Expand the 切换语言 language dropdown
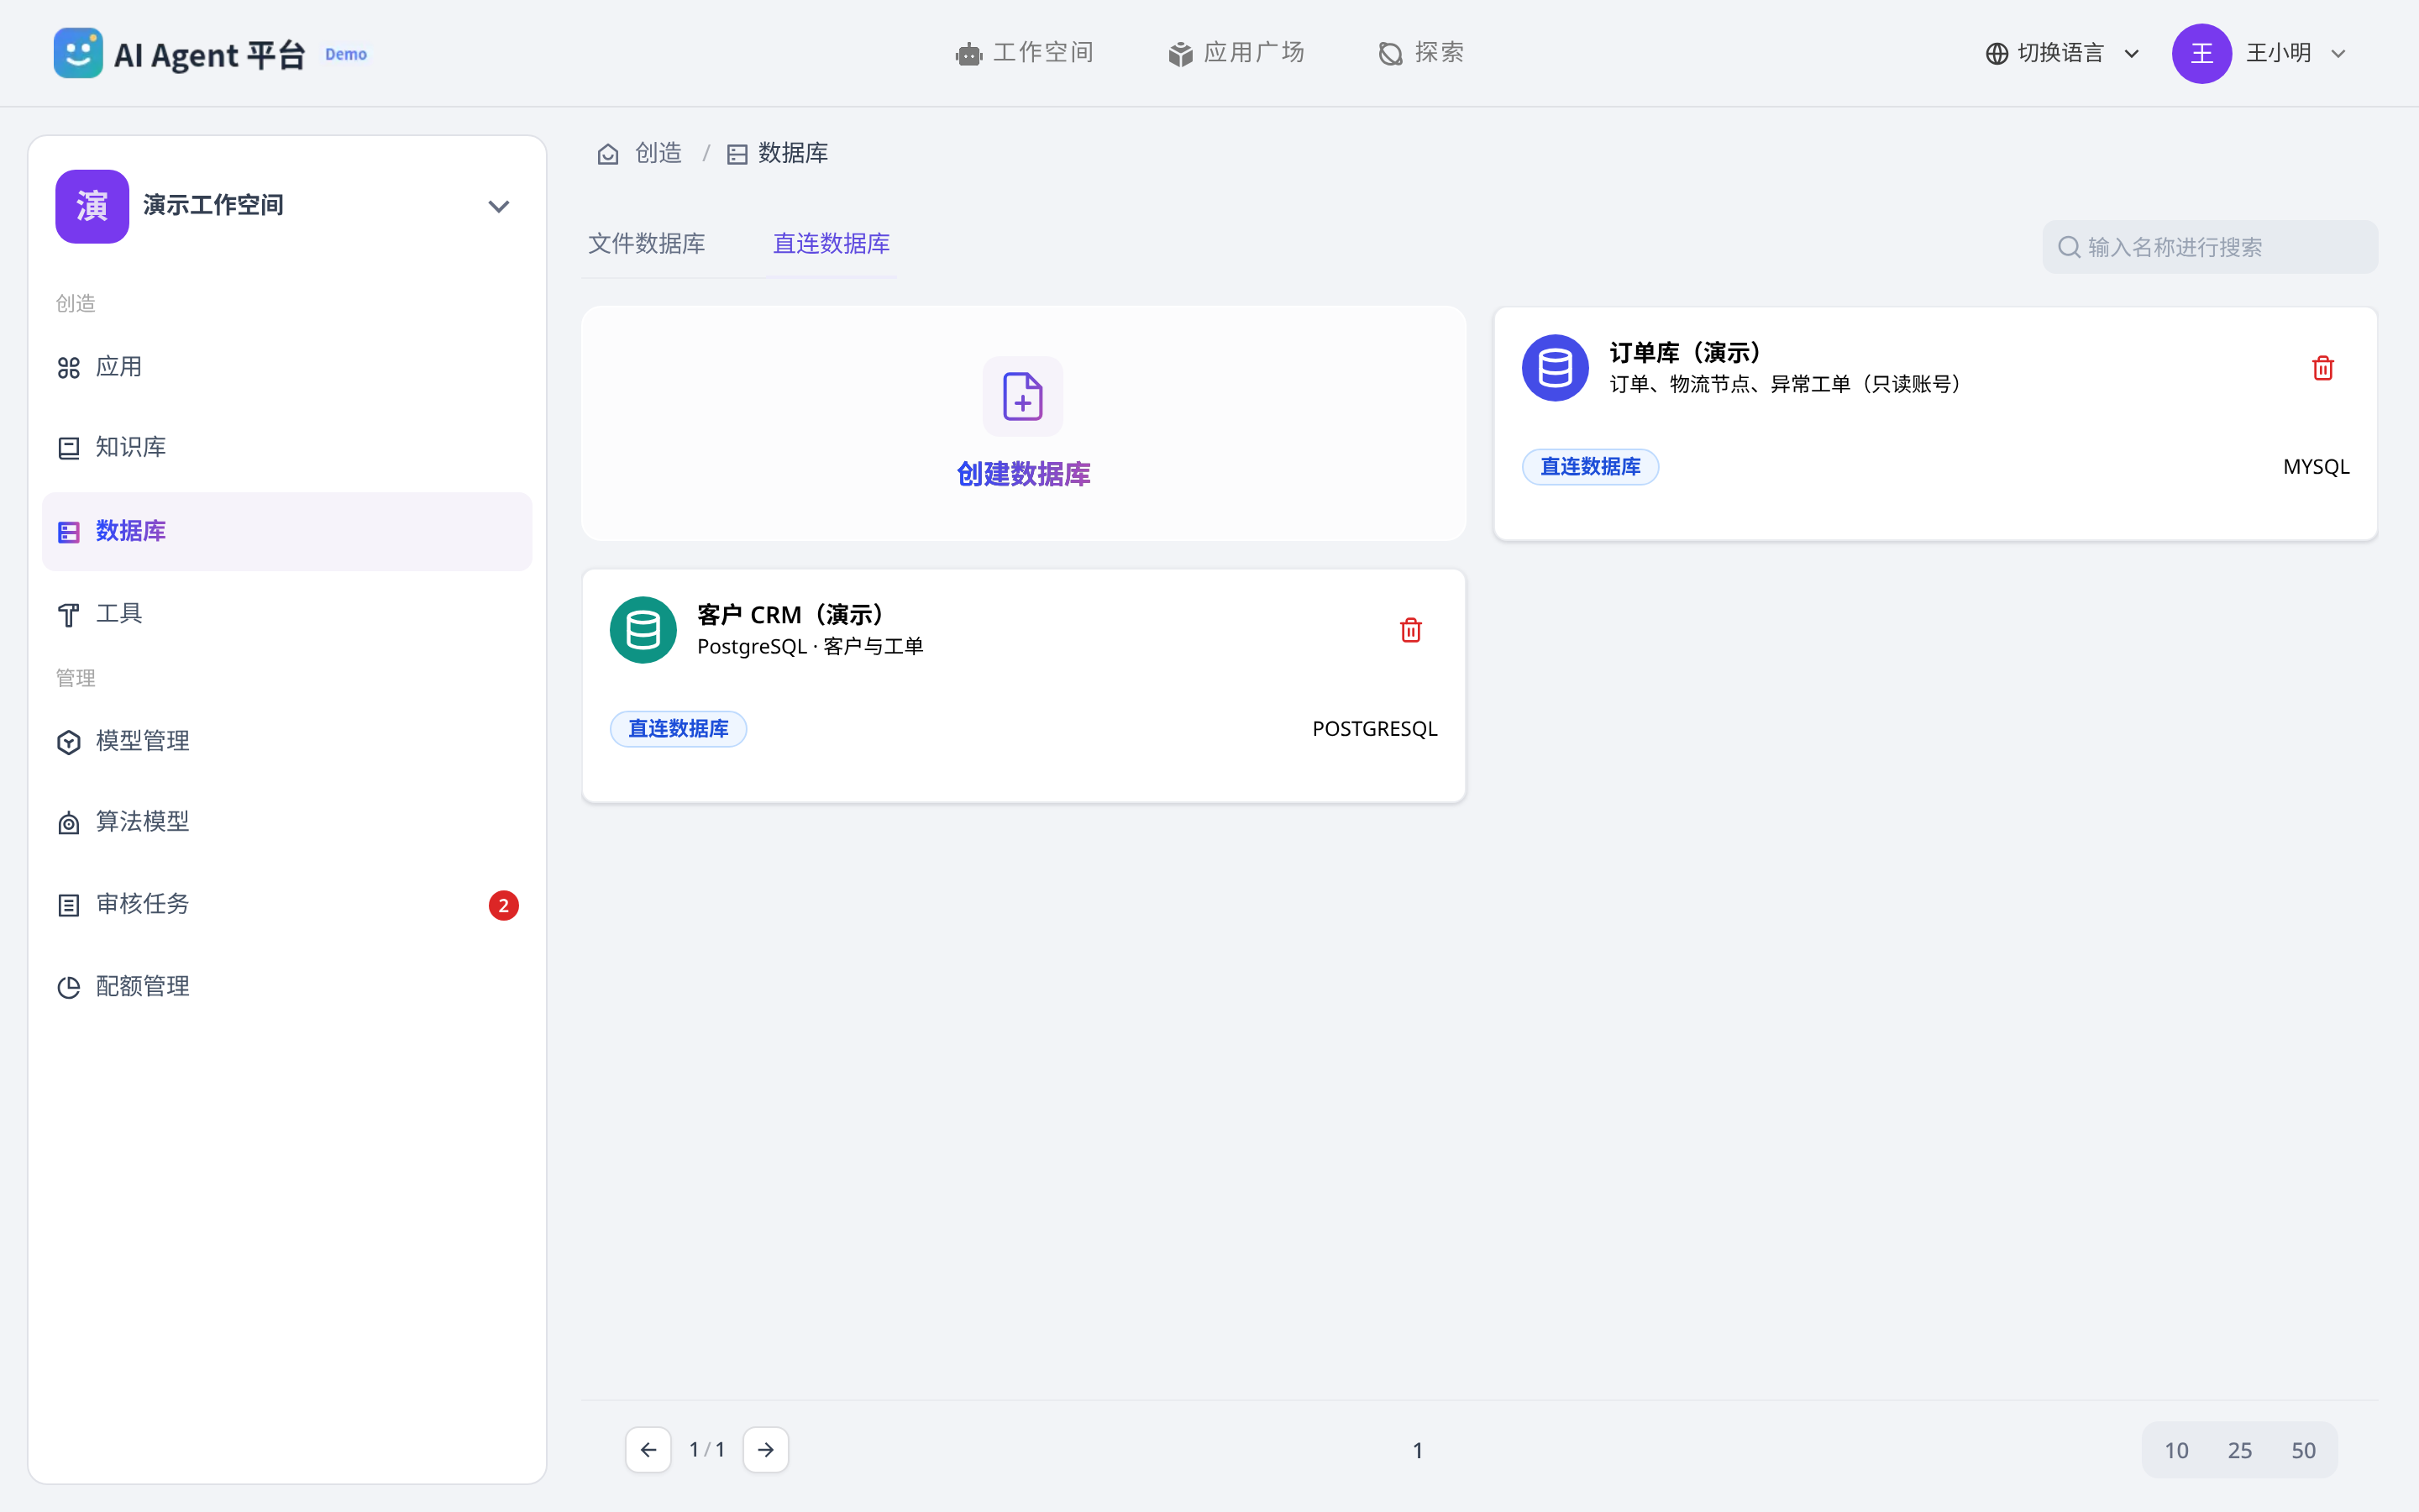This screenshot has width=2419, height=1512. coord(2062,53)
